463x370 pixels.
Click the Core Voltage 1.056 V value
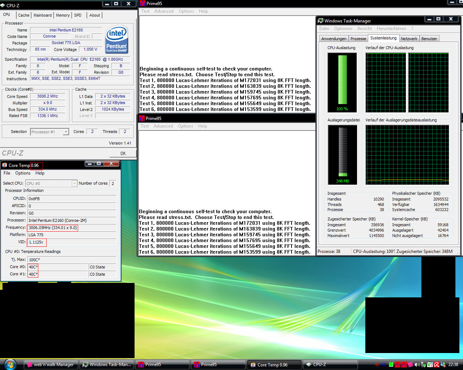tap(90, 50)
